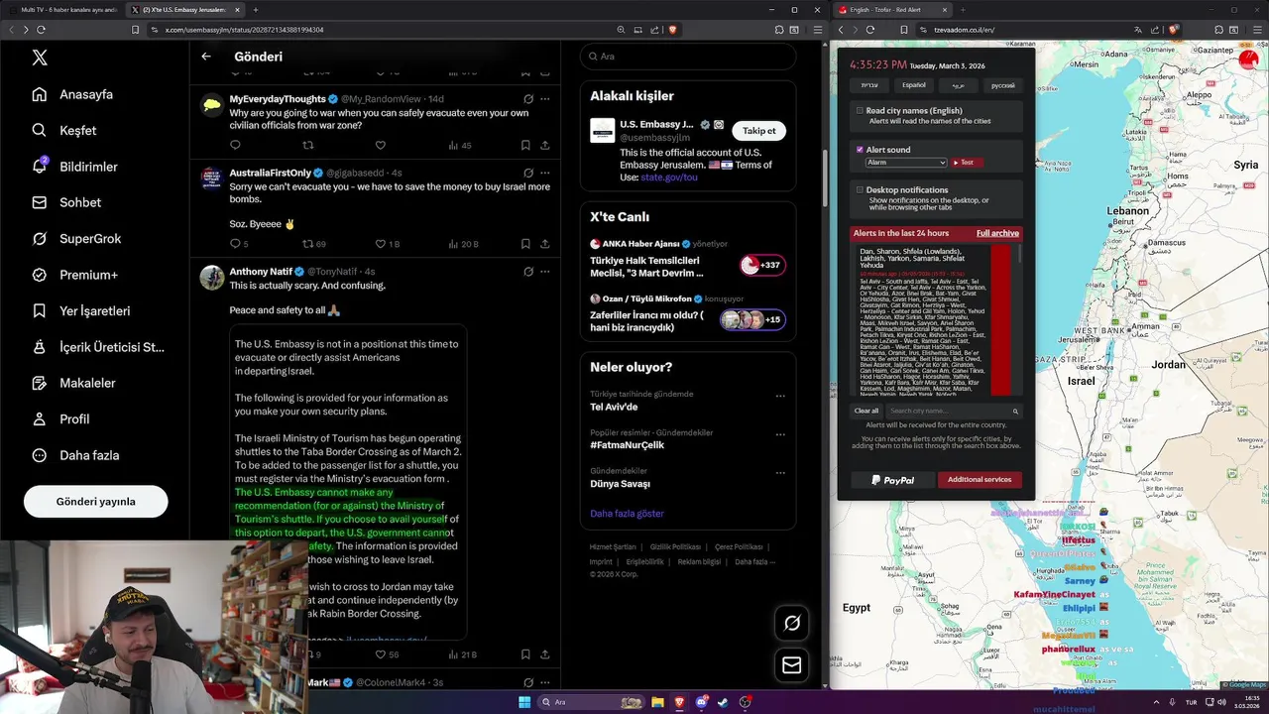Viewport: 1269px width, 714px height.
Task: Follow U.S. Embassy with Takip et
Action: (x=759, y=131)
